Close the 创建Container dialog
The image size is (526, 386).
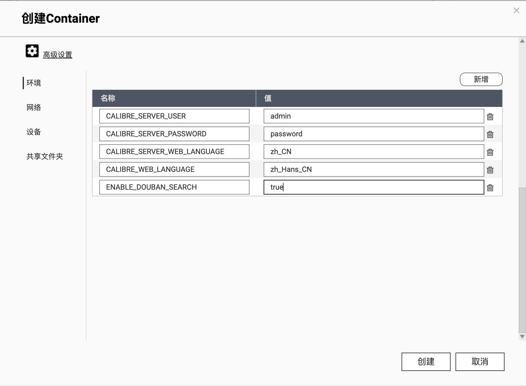(516, 11)
